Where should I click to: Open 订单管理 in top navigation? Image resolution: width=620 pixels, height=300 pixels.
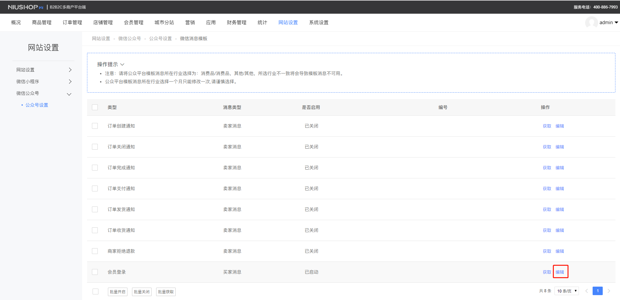72,22
